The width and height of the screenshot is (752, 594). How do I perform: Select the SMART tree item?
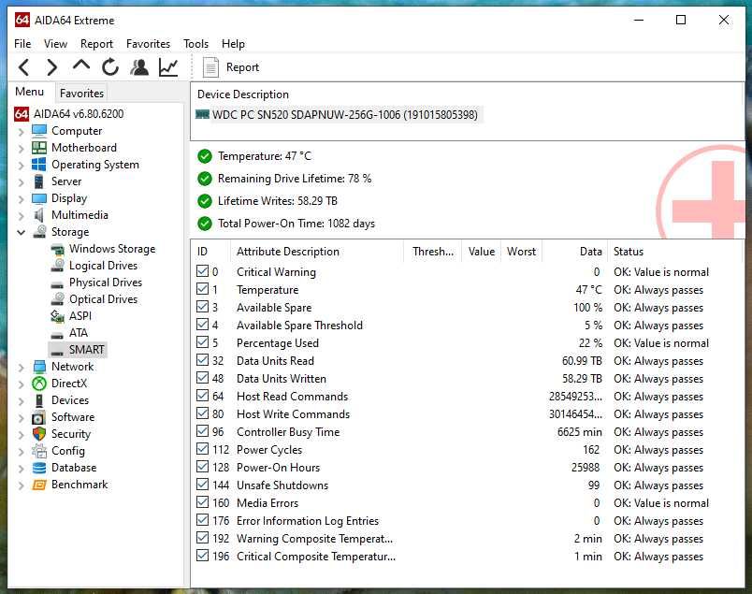[86, 349]
